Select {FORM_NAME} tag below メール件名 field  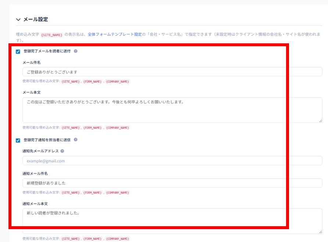pos(92,82)
